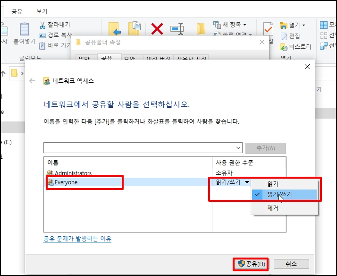Close the Network Access dialog
Image resolution: width=337 pixels, height=276 pixels.
307,67
